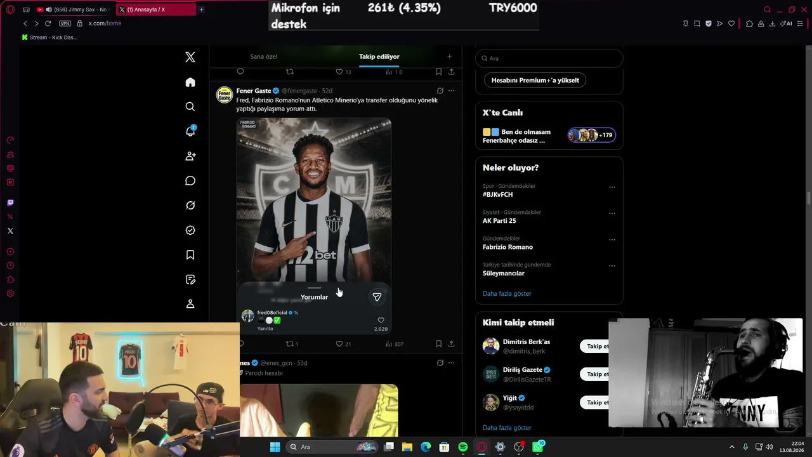812x457 pixels.
Task: Switch to the Sana özel tab
Action: pyautogui.click(x=264, y=56)
